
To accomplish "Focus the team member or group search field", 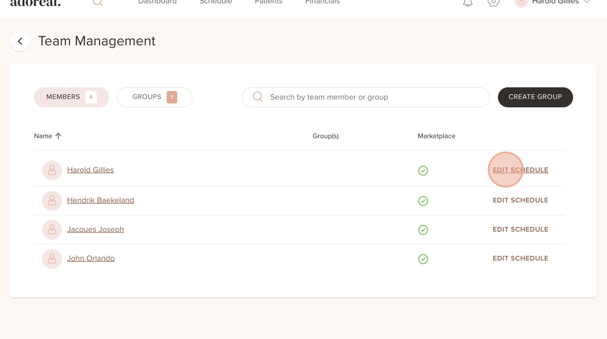I will 366,97.
